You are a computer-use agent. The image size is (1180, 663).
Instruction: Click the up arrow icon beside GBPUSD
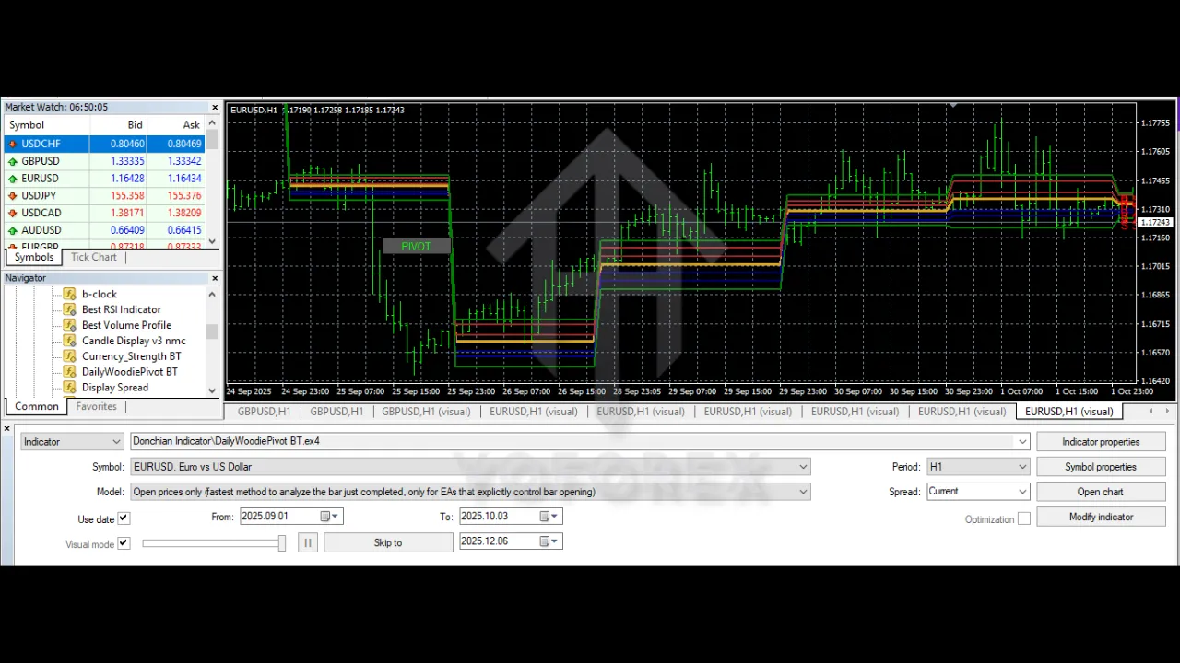(12, 161)
